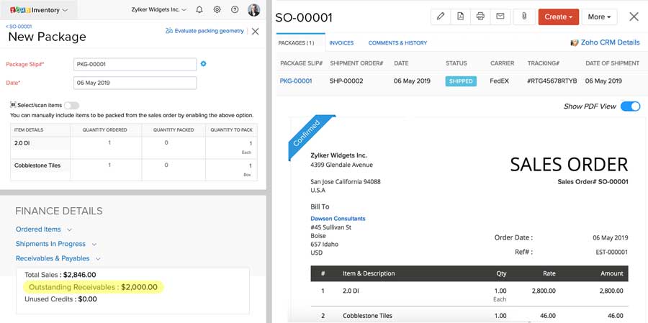This screenshot has height=323, width=648.
Task: Download the sales order PDF icon
Action: pos(460,17)
